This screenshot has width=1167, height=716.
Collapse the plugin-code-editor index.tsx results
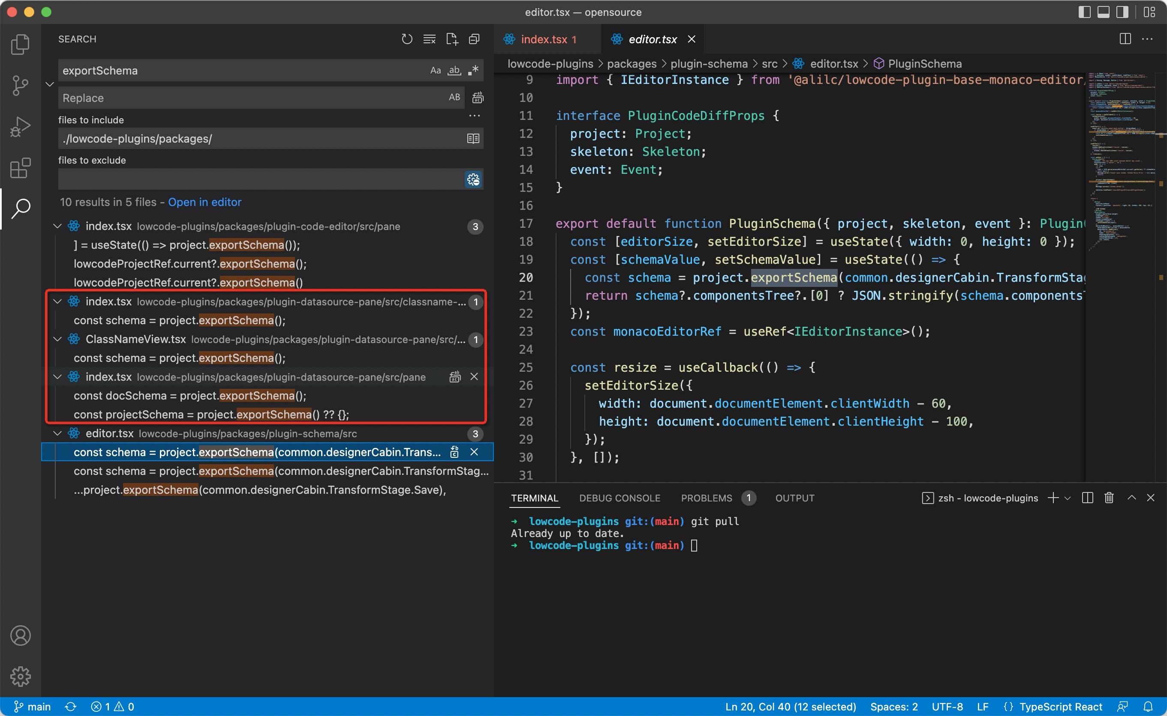point(57,226)
